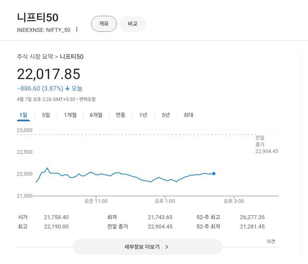This screenshot has height=264, width=308.
Task: Select the 개요 tab
Action: [x=104, y=24]
